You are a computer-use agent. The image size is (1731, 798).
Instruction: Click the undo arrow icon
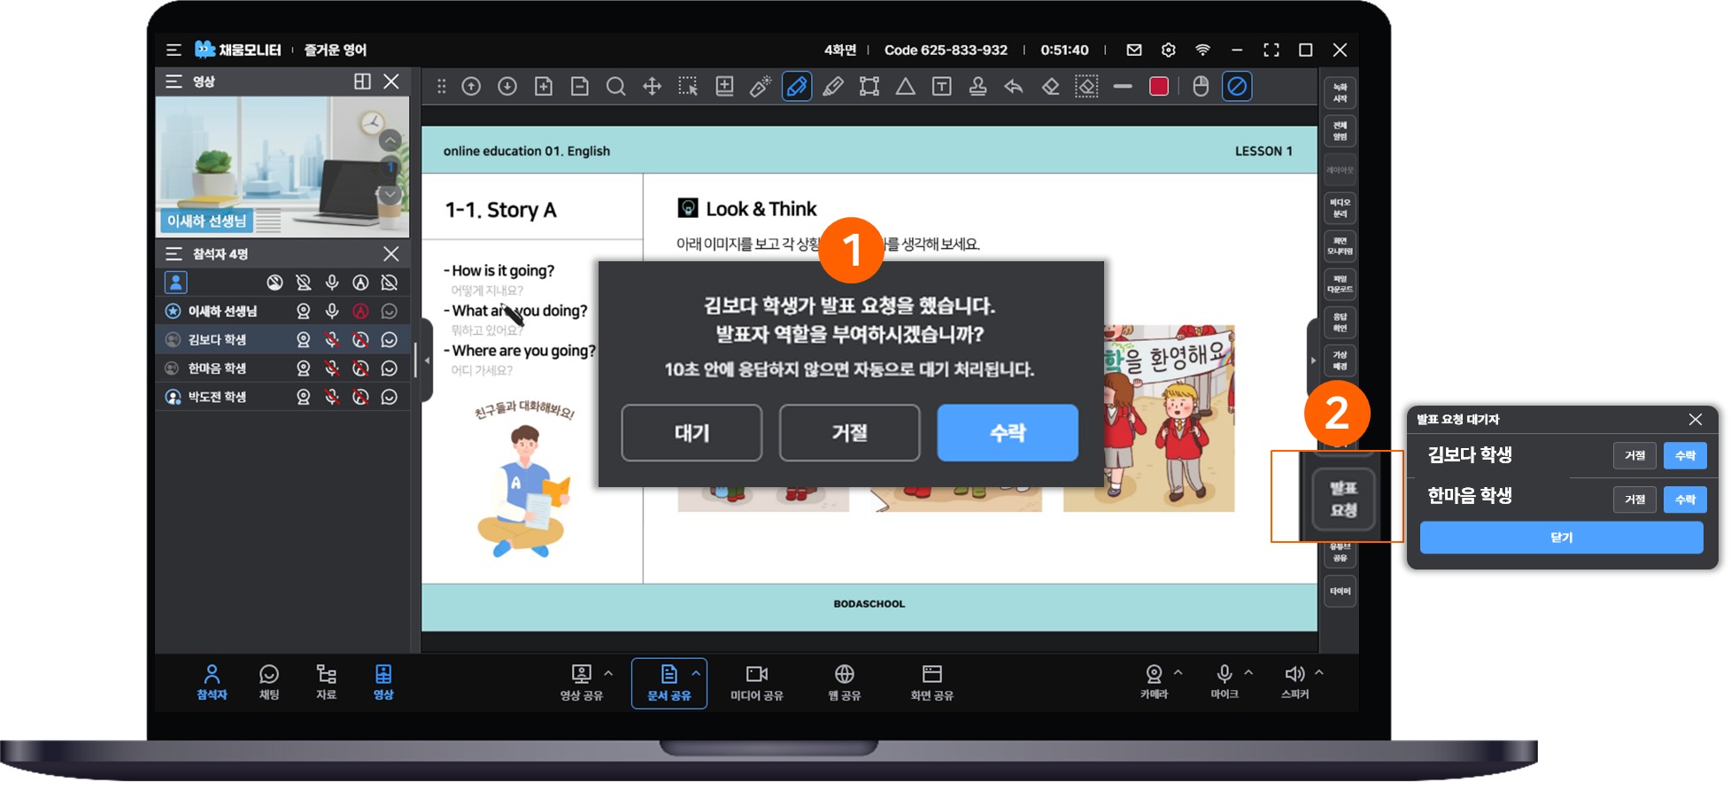(x=1014, y=87)
